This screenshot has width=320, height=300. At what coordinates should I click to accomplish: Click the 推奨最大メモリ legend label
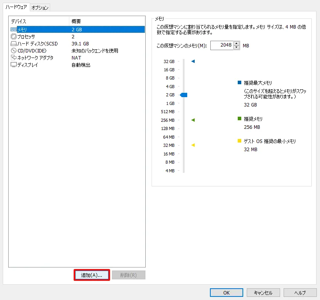click(x=258, y=83)
